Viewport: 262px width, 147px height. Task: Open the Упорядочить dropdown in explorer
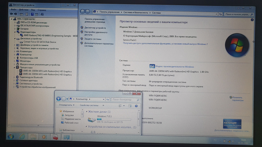pyautogui.click(x=67, y=105)
